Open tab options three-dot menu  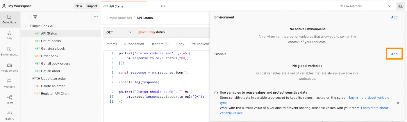(x=163, y=6)
